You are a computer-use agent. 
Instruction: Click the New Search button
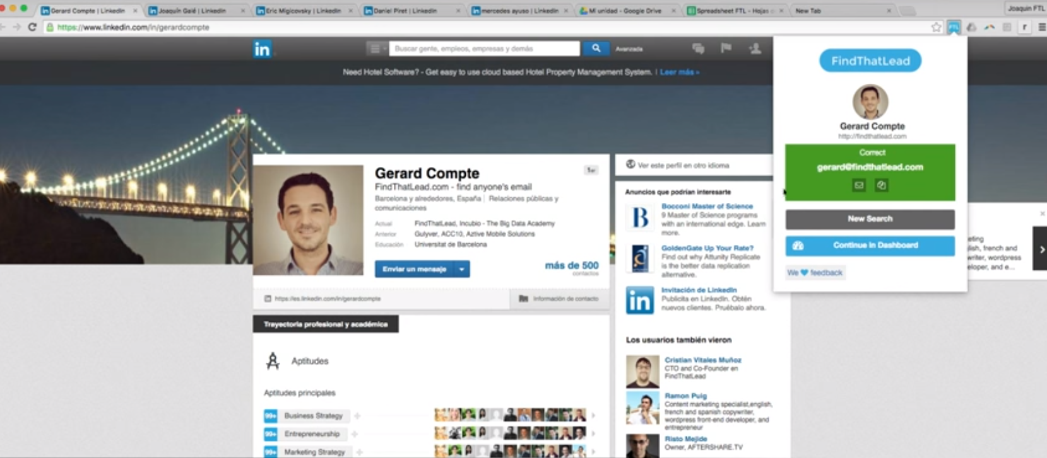tap(870, 219)
